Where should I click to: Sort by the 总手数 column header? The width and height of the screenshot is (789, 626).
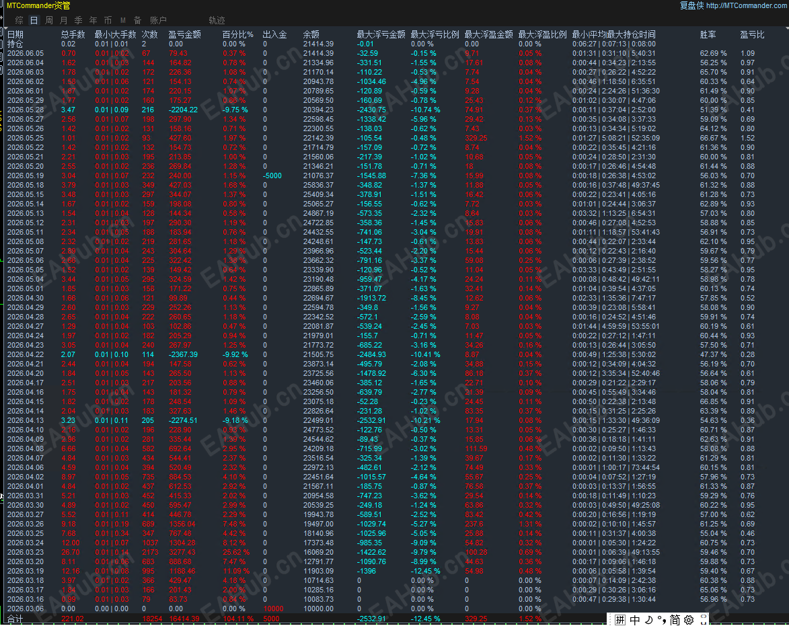(x=73, y=35)
